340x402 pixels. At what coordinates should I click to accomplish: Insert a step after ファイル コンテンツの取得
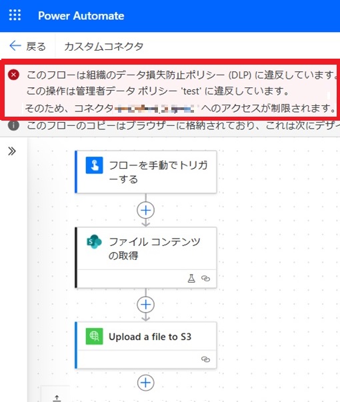click(x=145, y=305)
